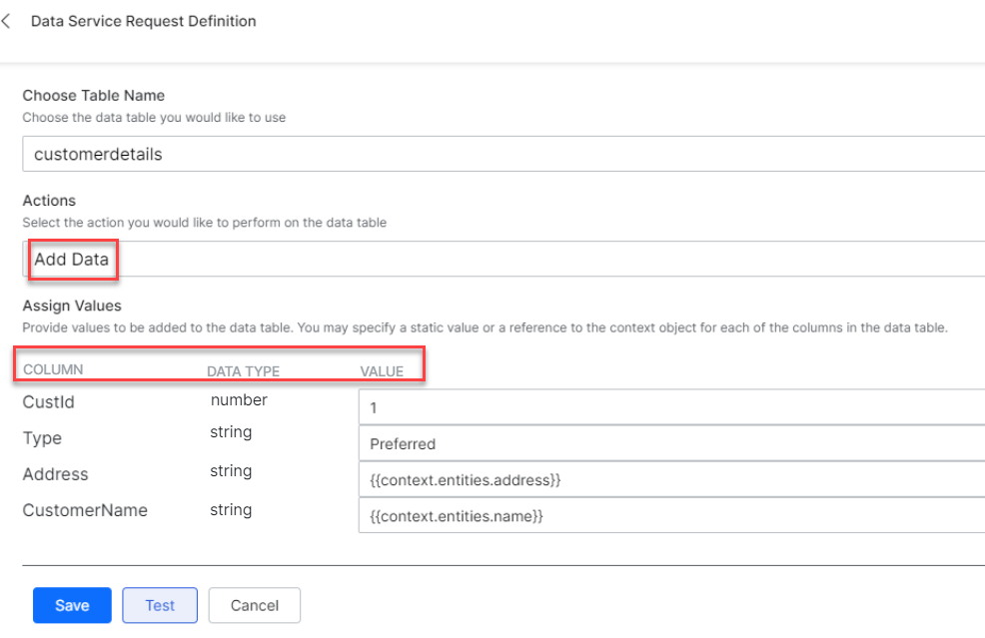Click the CustId value field containing 1
Image resolution: width=985 pixels, height=638 pixels.
click(670, 407)
